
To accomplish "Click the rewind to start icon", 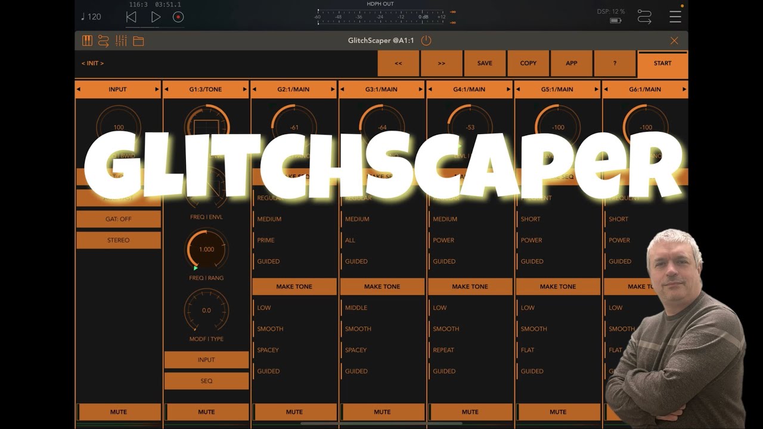I will point(131,17).
